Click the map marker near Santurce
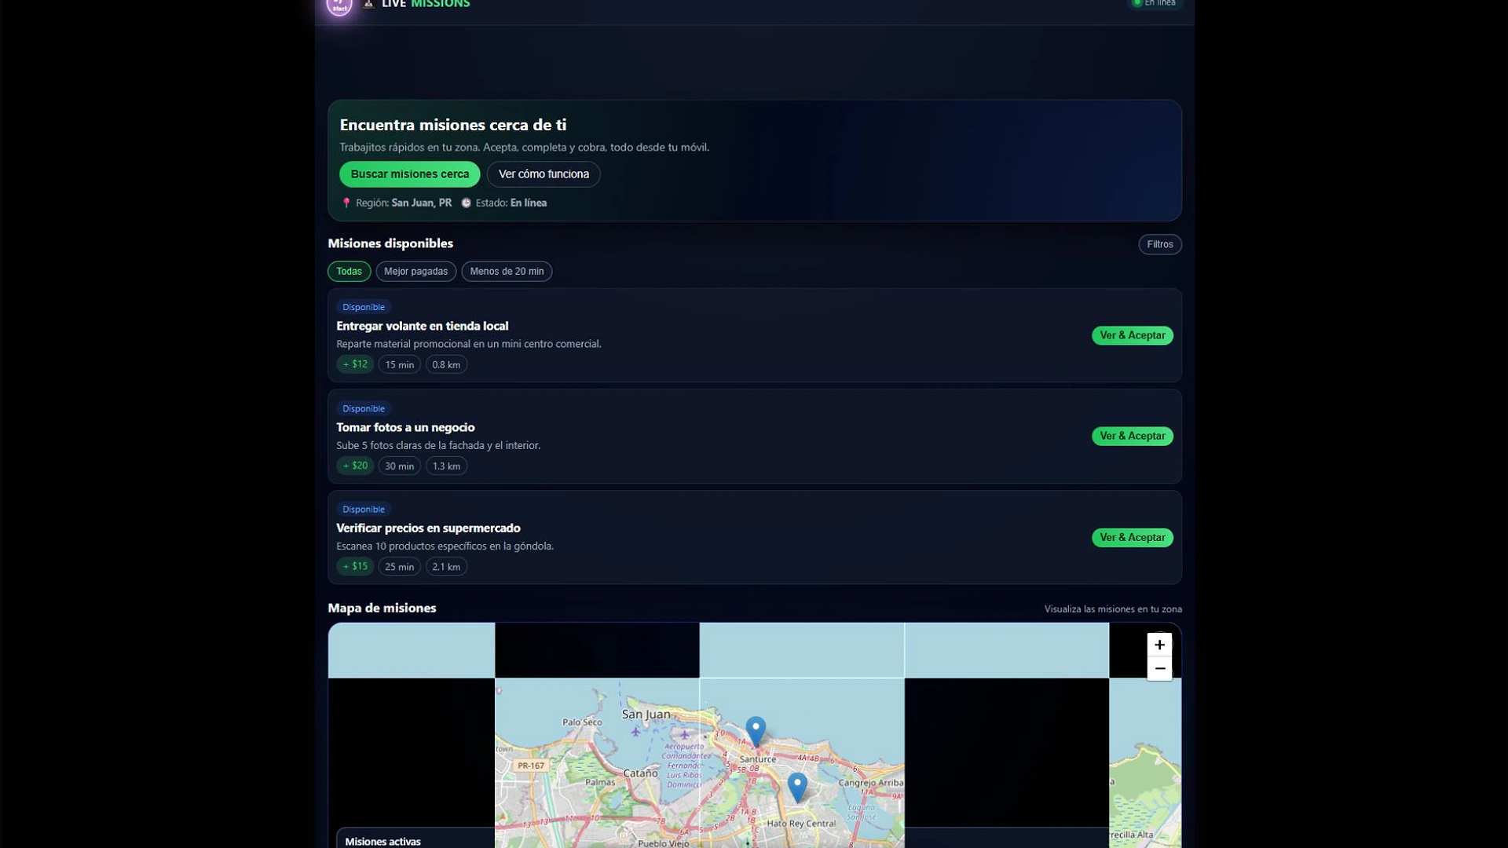 tap(756, 731)
